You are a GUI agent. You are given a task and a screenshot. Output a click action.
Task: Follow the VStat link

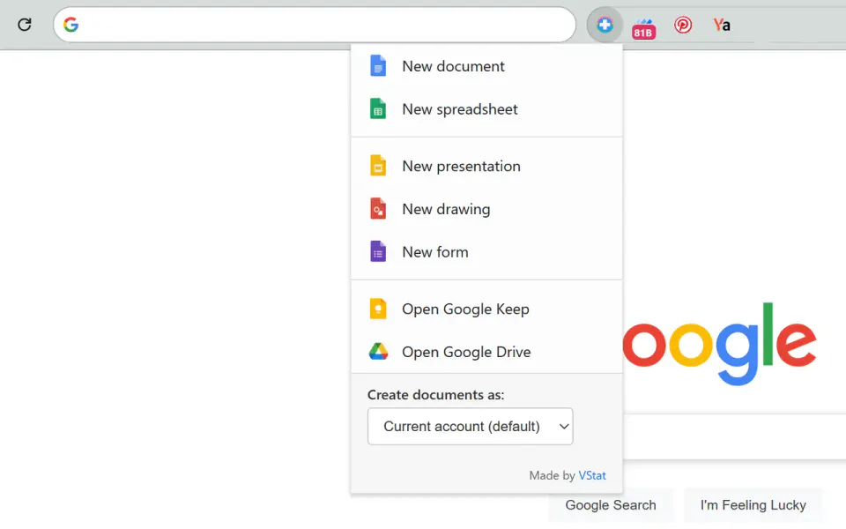[592, 475]
